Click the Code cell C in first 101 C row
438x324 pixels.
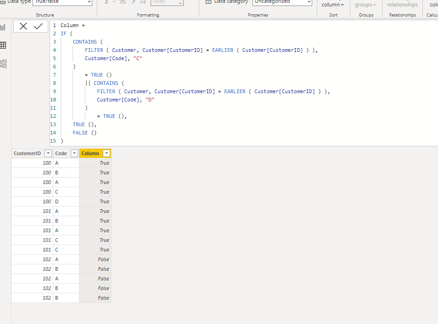tap(66, 240)
